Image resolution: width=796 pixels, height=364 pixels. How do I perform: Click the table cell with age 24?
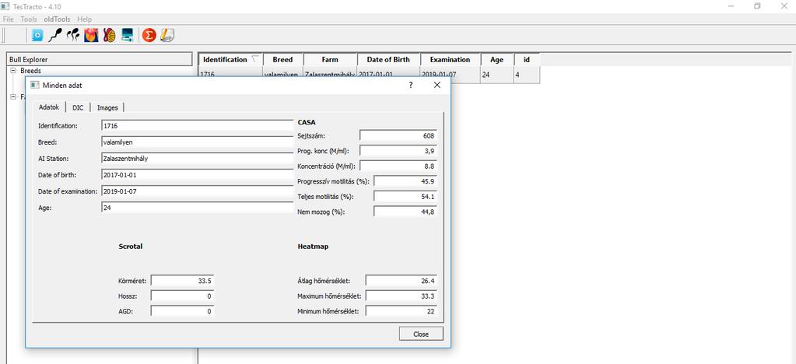click(x=497, y=75)
